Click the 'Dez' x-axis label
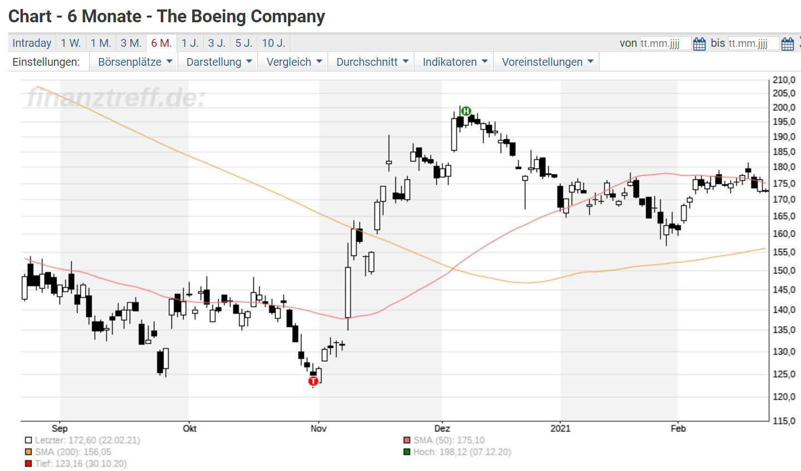Viewport: 801px width, 471px height. point(442,429)
